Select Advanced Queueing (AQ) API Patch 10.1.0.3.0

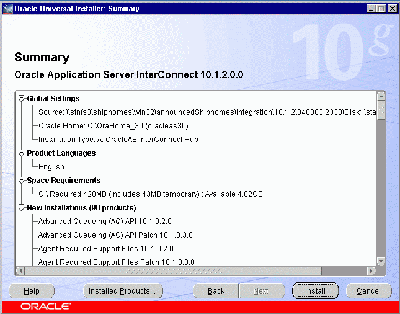(115, 235)
